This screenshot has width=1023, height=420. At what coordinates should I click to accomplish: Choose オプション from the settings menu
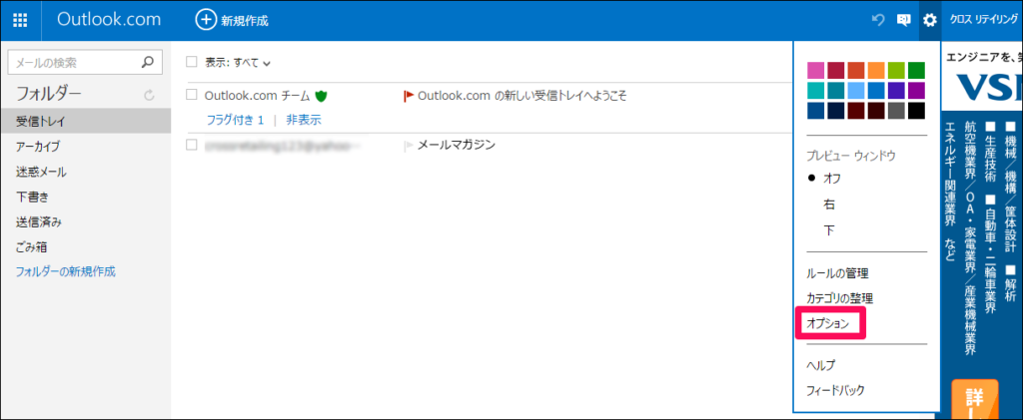828,324
